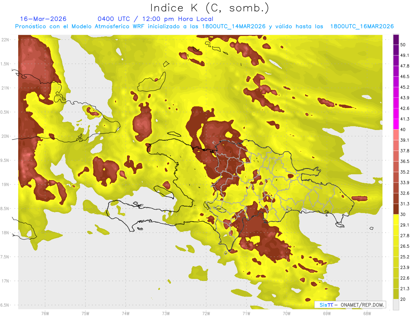Click the '22N' latitude label
This screenshot has height=318, width=412.
coord(5,40)
